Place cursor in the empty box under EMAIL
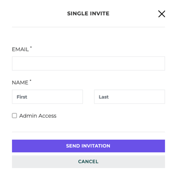 coord(88,64)
